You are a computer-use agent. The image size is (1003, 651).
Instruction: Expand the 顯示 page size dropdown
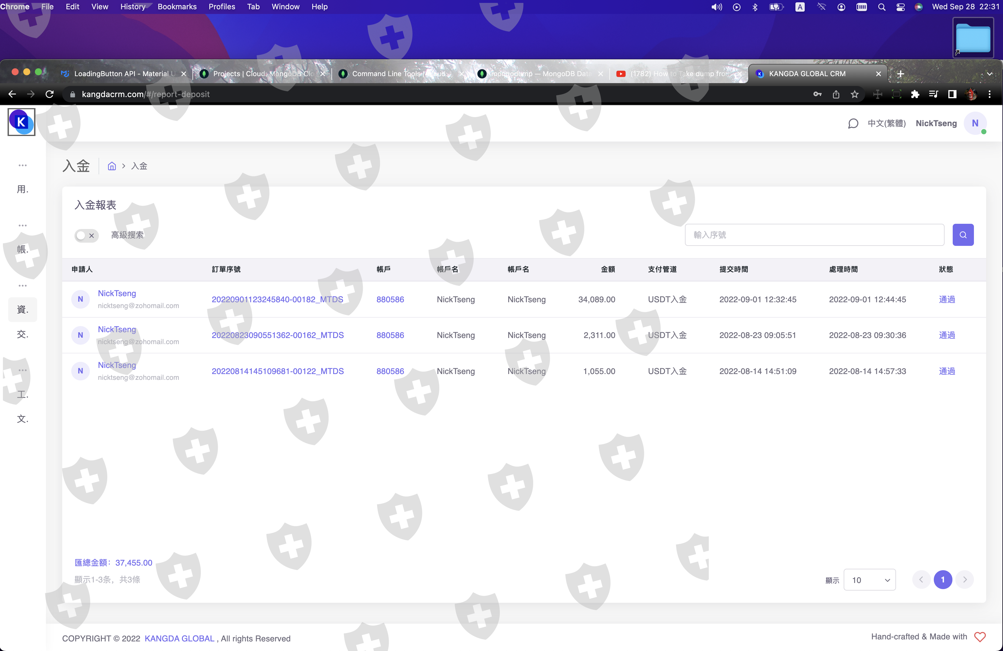coord(869,580)
